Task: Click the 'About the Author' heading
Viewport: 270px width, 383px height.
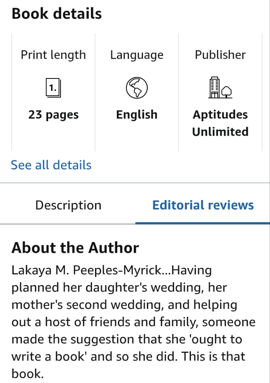Action: 75,248
